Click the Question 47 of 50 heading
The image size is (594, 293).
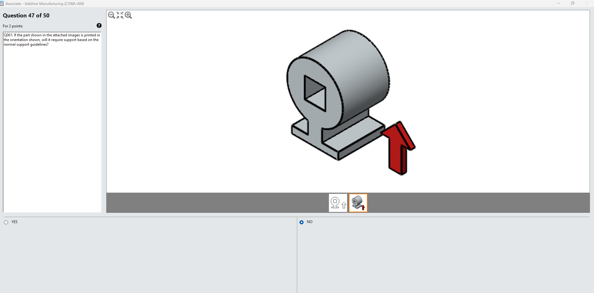point(26,15)
